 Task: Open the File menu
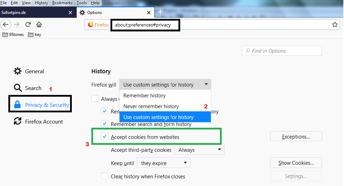(x=3, y=3)
